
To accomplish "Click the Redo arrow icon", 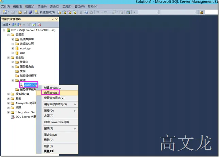I will tap(106, 12).
